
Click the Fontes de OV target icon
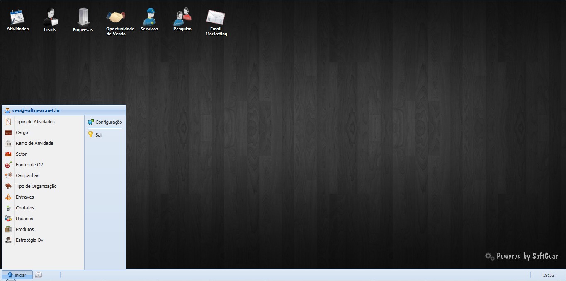(8, 165)
